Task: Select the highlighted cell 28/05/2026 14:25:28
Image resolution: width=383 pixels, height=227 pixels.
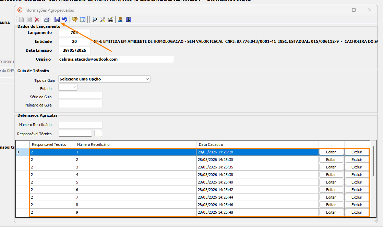Action: pos(258,152)
